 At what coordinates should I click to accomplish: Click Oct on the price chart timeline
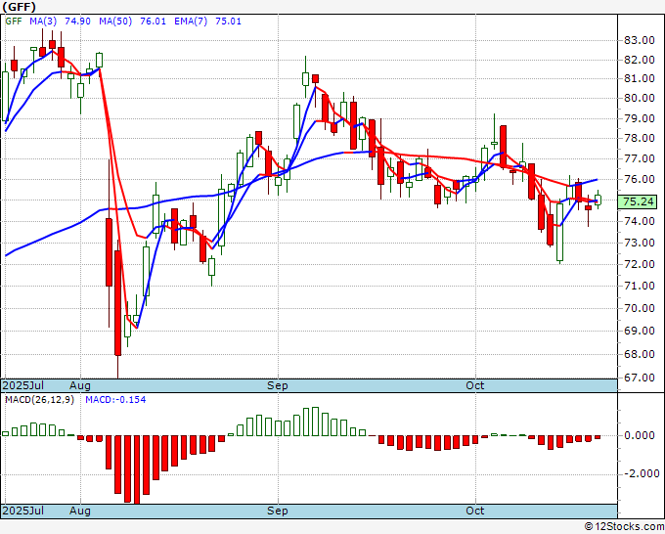pos(474,385)
